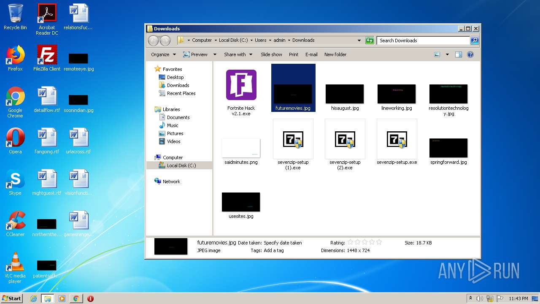Select the sevenzip-setup (1).exe installer icon
This screenshot has height=304, width=540.
(293, 139)
